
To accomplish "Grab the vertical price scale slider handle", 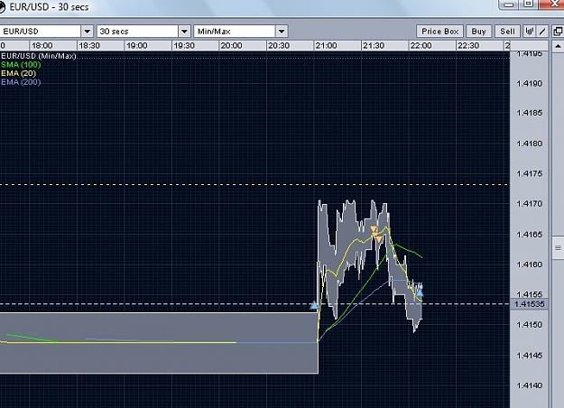I will pos(558,247).
